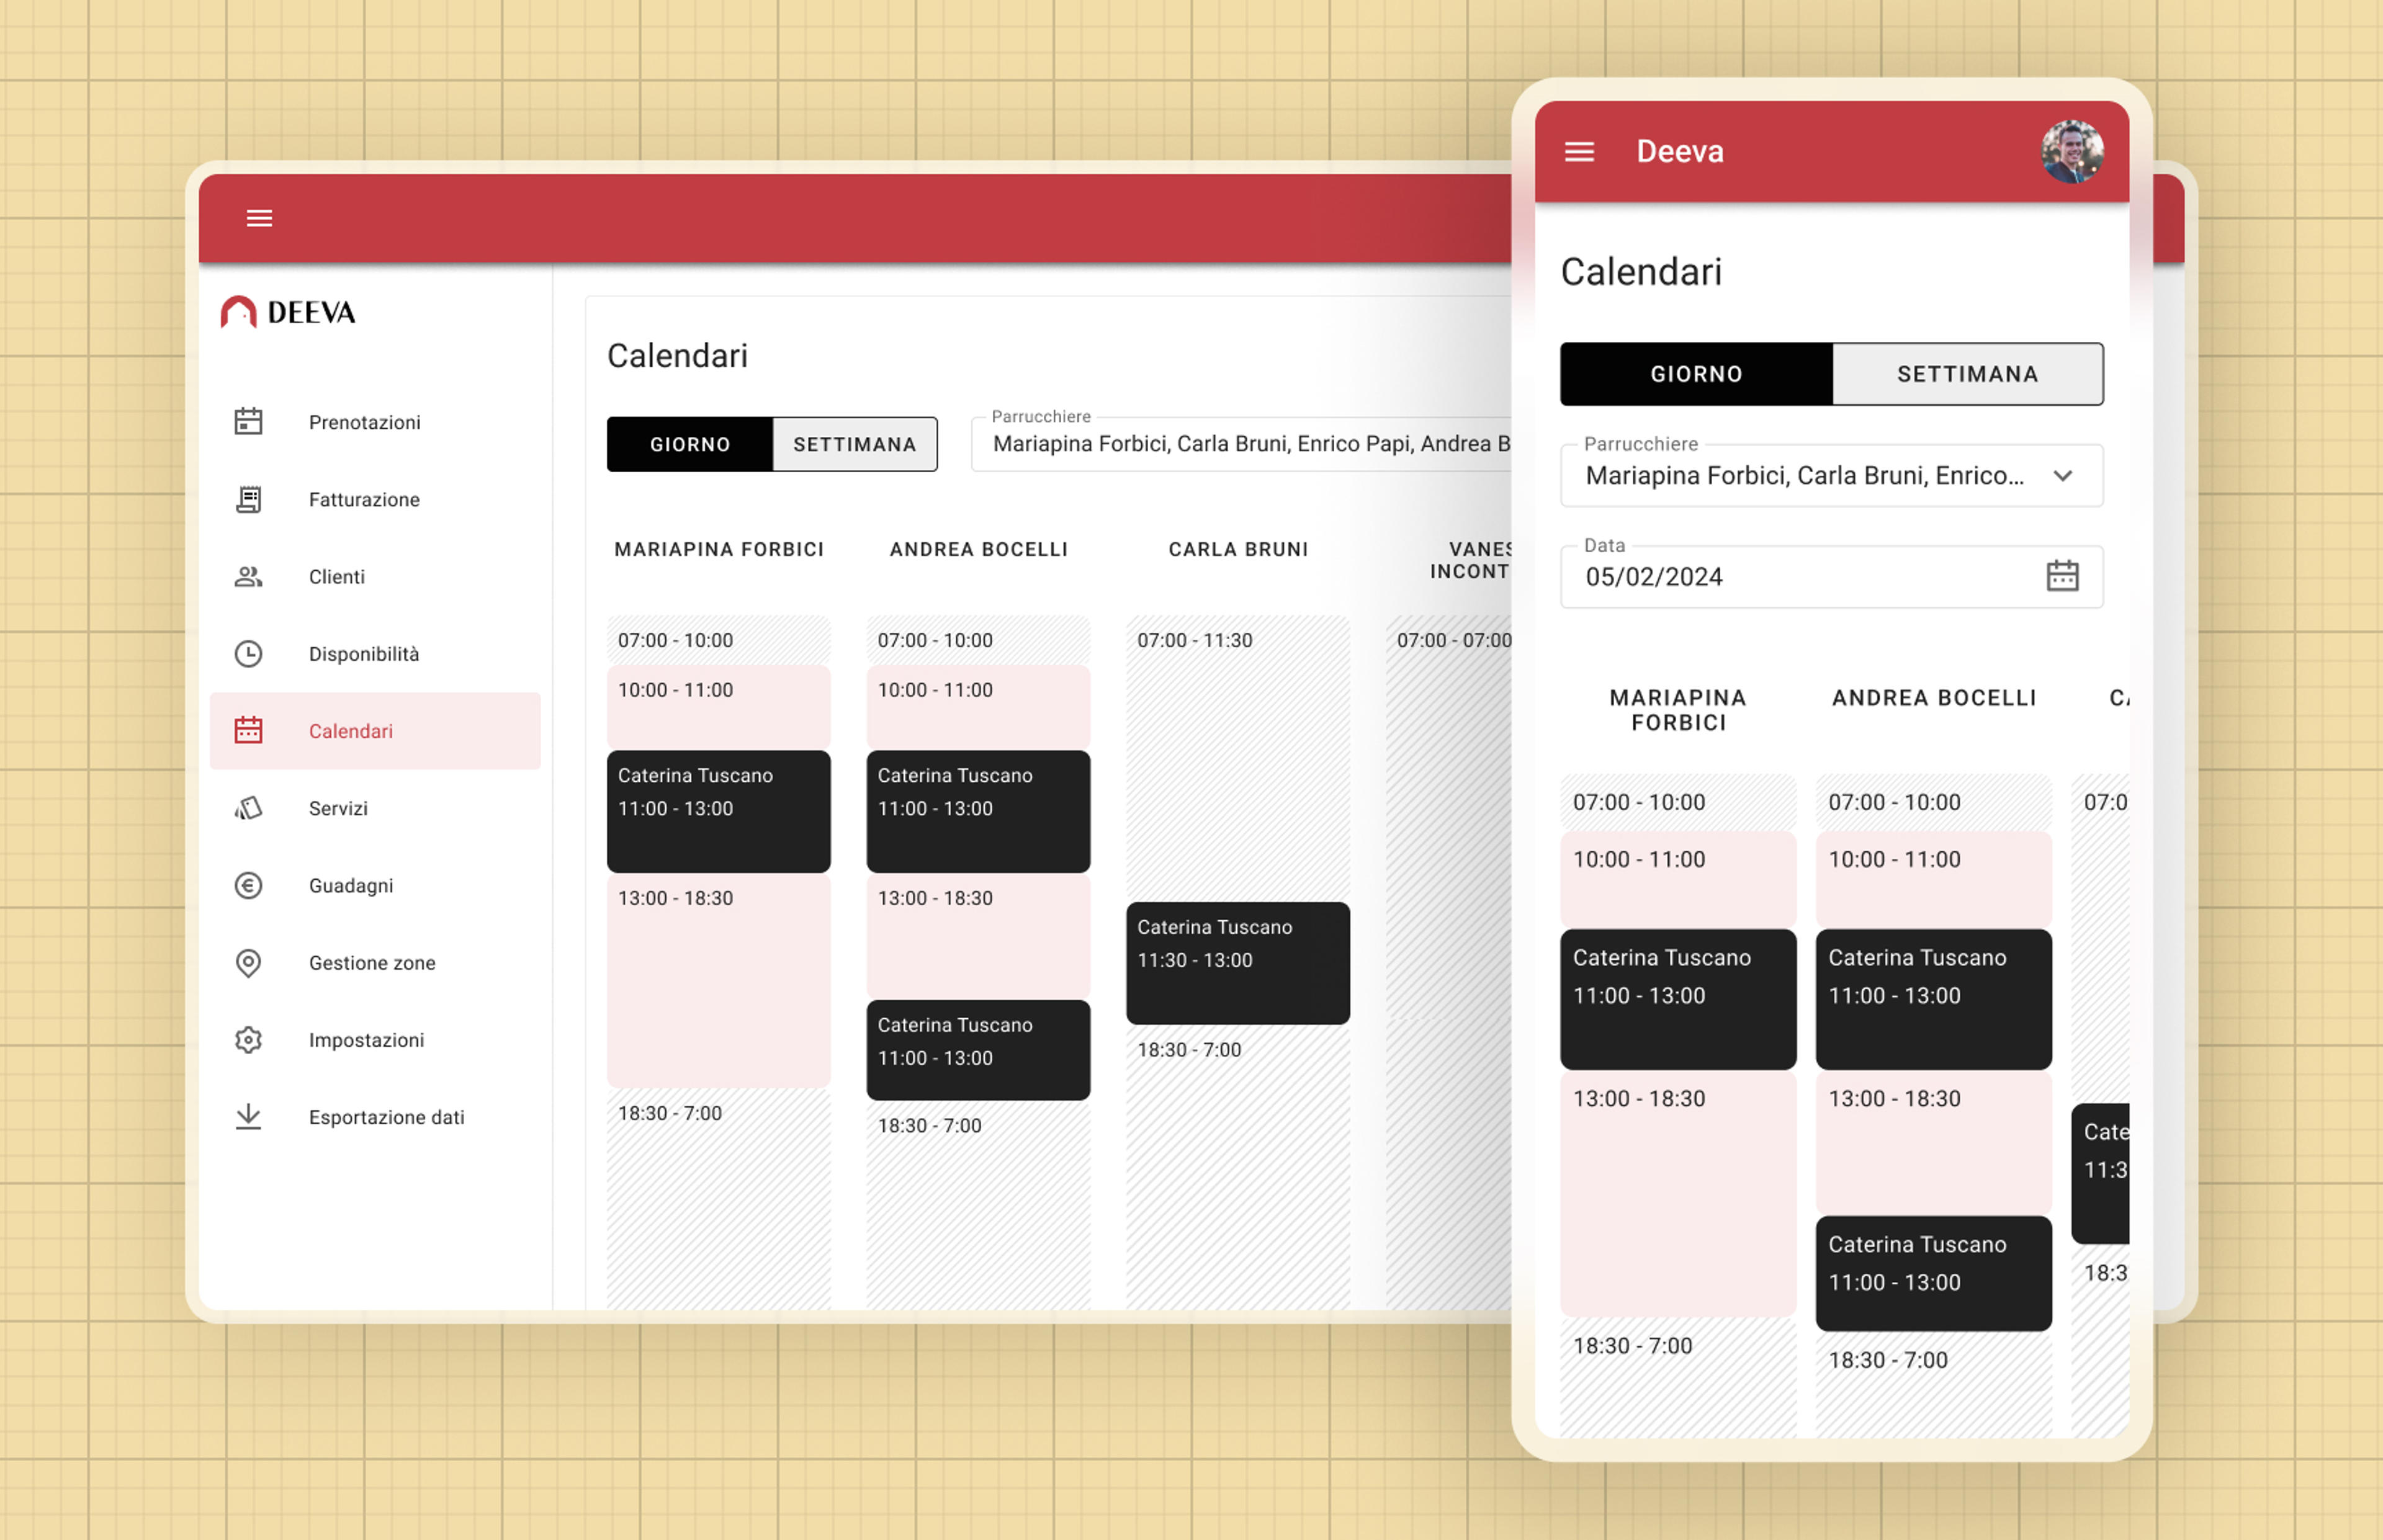The width and height of the screenshot is (2383, 1540).
Task: Click the user profile avatar
Action: pyautogui.click(x=2071, y=152)
